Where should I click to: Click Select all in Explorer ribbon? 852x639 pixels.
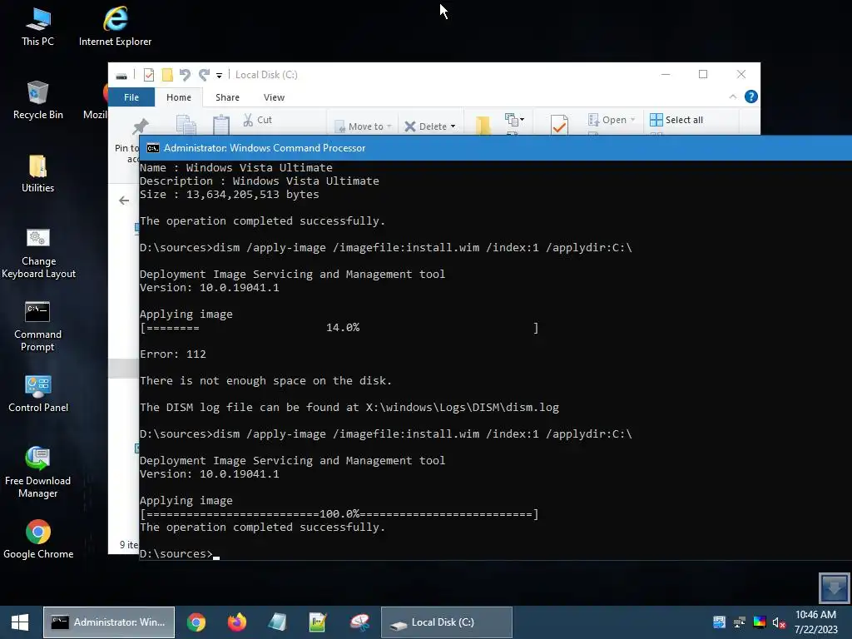pyautogui.click(x=676, y=120)
